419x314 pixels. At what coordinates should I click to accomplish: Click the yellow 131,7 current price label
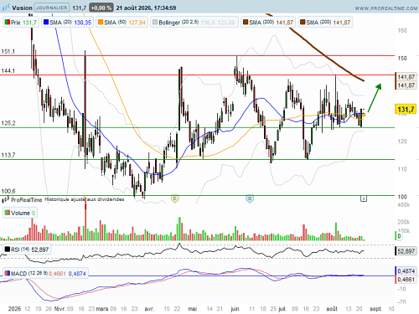coord(406,109)
